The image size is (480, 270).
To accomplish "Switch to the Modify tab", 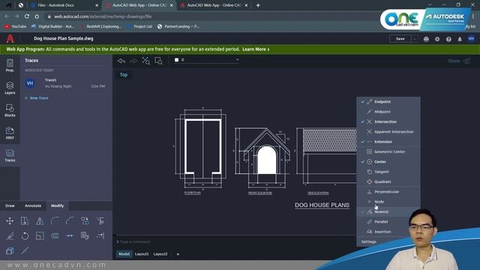I will pyautogui.click(x=57, y=205).
